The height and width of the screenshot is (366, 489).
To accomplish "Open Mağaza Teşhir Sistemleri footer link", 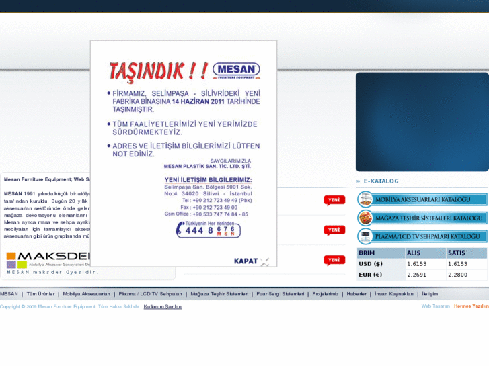I will [x=219, y=294].
